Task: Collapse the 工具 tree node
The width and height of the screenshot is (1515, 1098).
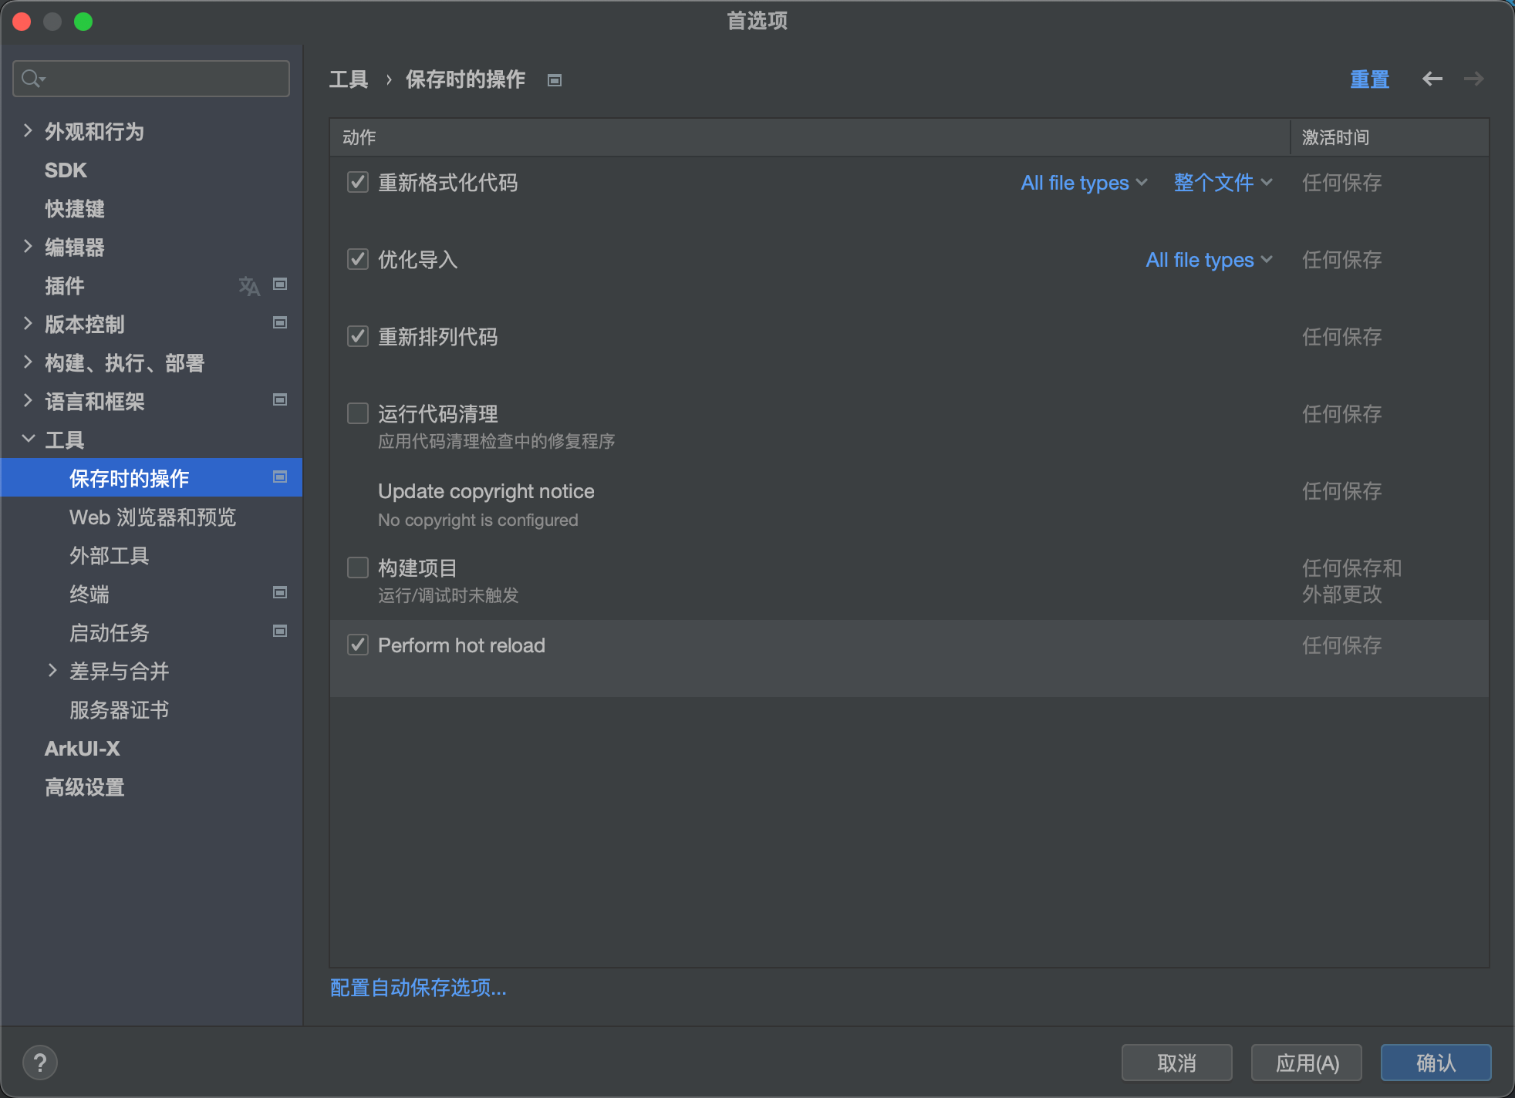Action: (x=28, y=440)
